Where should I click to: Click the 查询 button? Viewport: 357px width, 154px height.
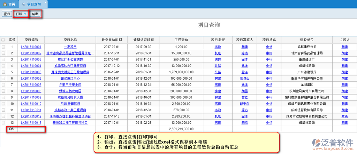(6, 14)
